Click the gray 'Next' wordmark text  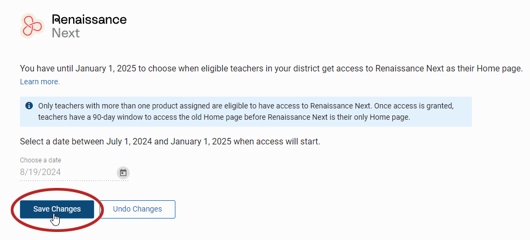[x=66, y=33]
